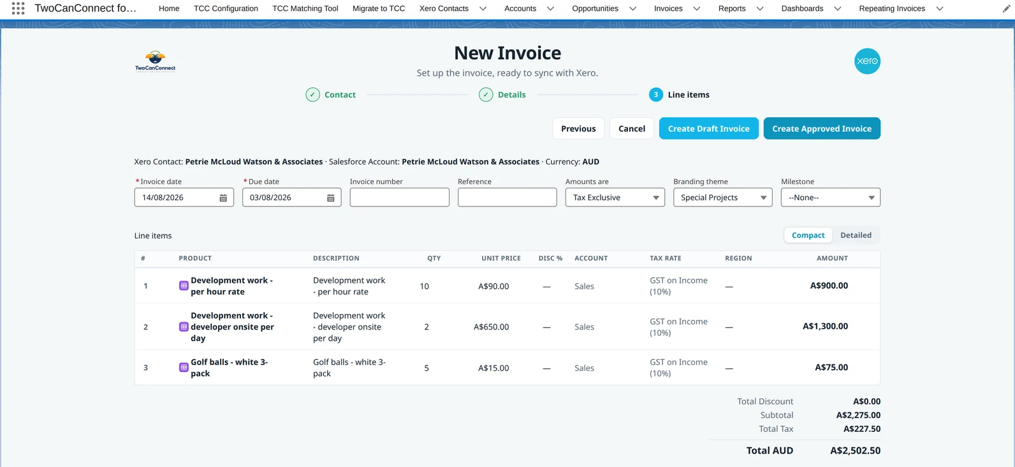Open the Amounts are dropdown
The width and height of the screenshot is (1015, 467).
coord(615,198)
